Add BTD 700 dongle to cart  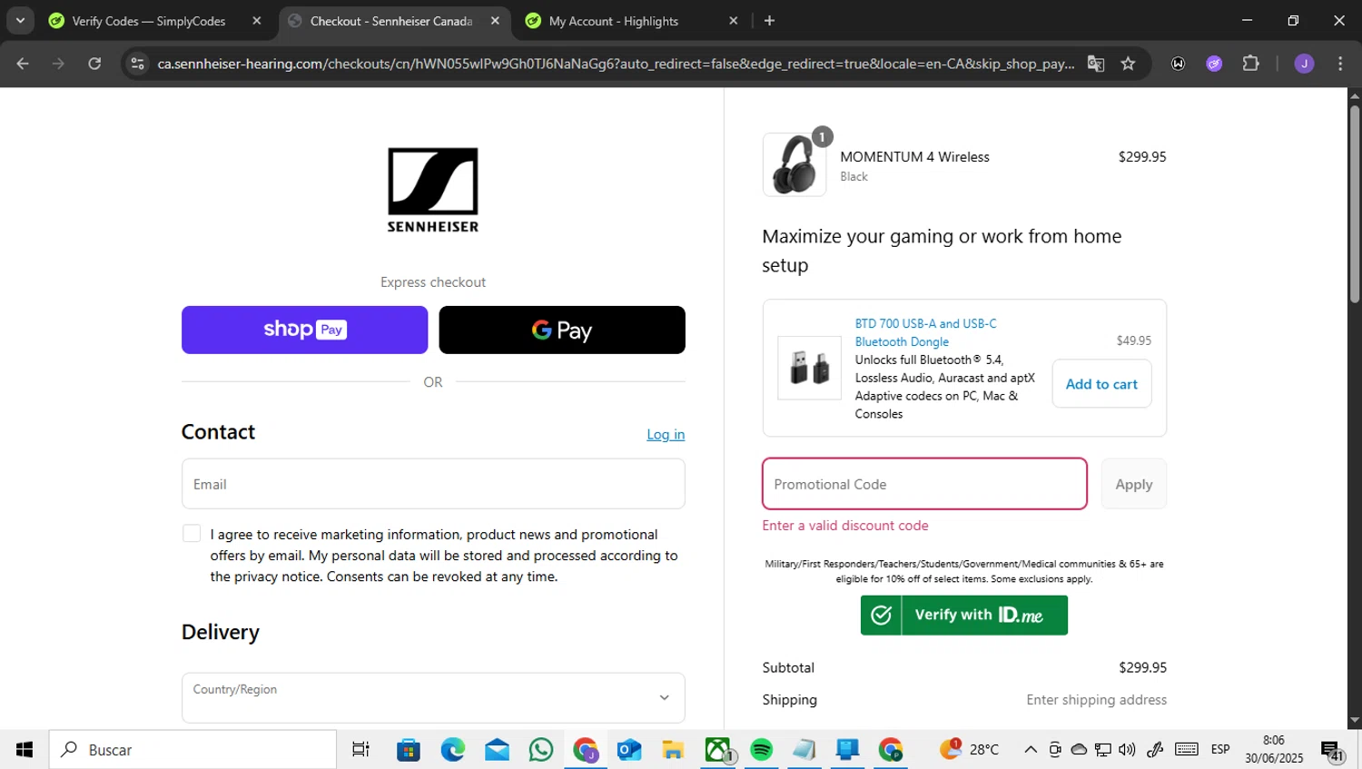click(1101, 384)
